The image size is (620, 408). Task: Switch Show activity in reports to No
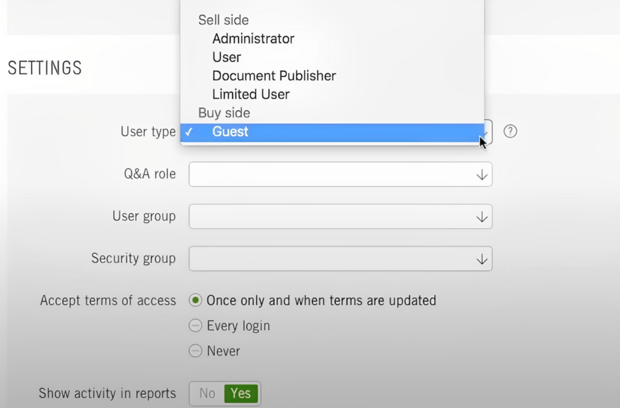tap(207, 393)
